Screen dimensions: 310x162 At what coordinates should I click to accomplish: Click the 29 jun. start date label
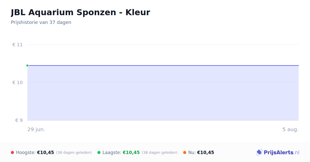pos(36,129)
